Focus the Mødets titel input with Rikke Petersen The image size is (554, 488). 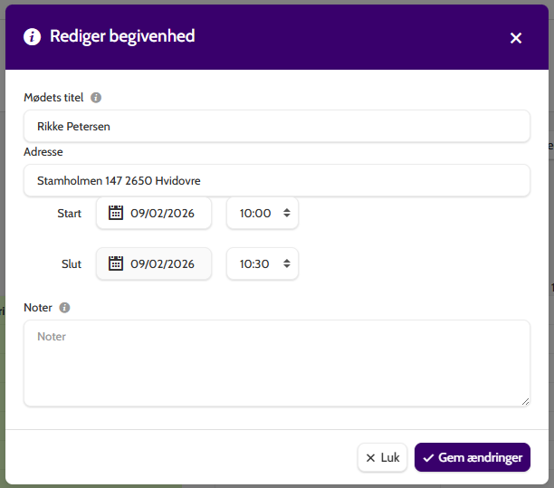click(x=277, y=126)
